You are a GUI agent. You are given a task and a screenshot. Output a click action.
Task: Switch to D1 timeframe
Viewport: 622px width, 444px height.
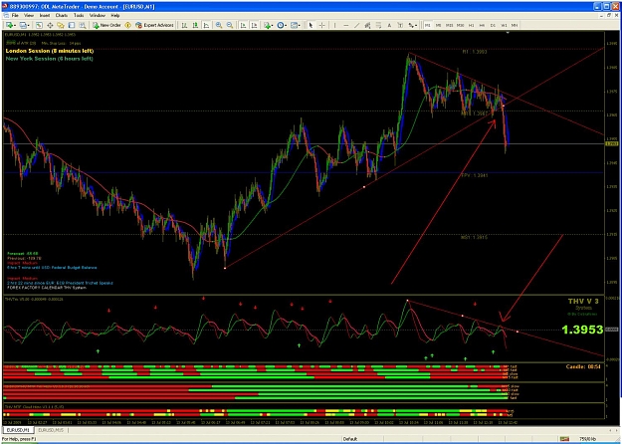(x=493, y=25)
